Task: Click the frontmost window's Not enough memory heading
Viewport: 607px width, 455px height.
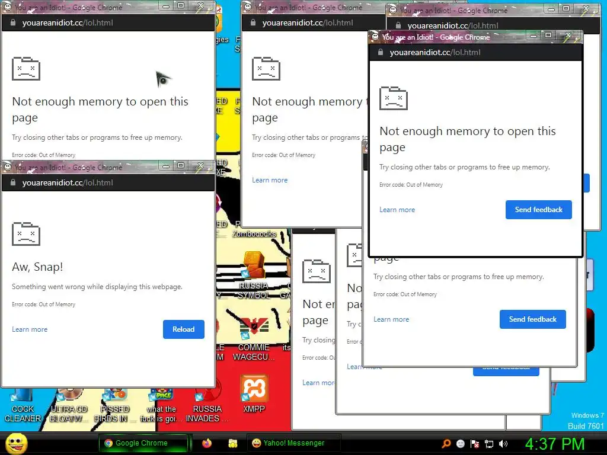Action: coord(468,139)
